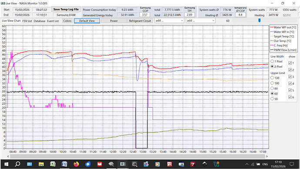Open Windows search magnifier in taskbar
The image size is (300, 169).
[17, 164]
